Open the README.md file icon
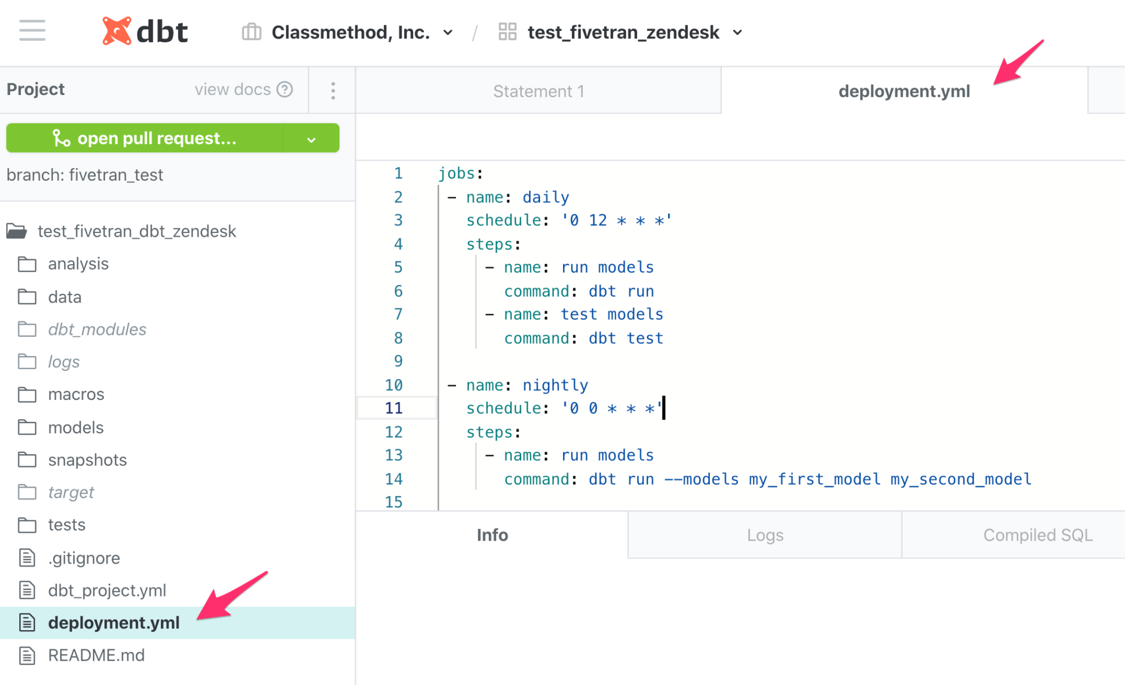The image size is (1125, 685). click(27, 655)
